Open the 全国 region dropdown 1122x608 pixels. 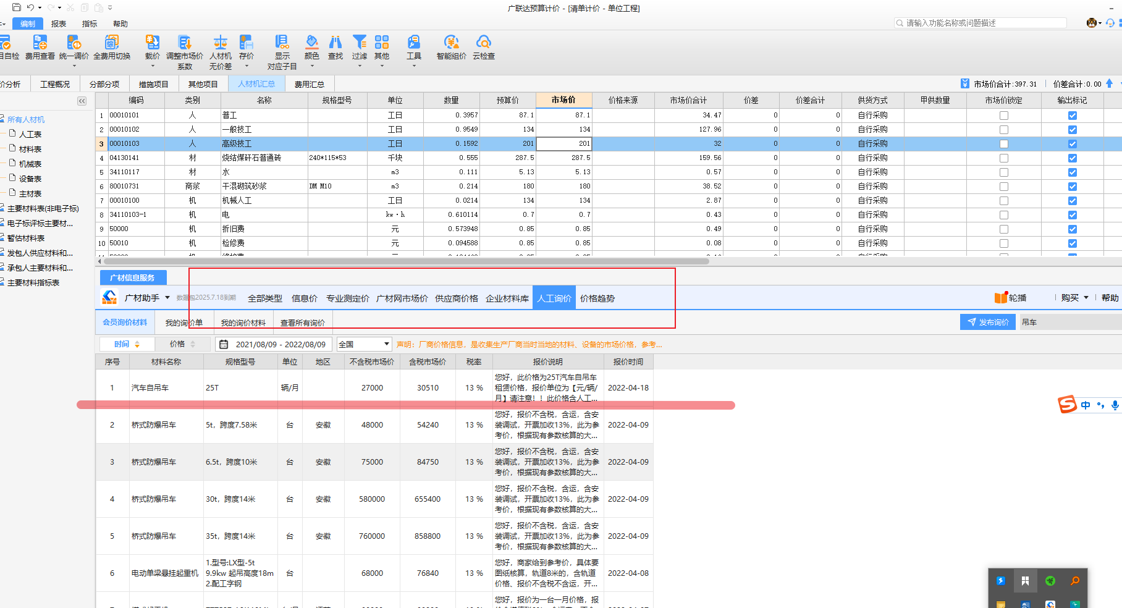[365, 344]
